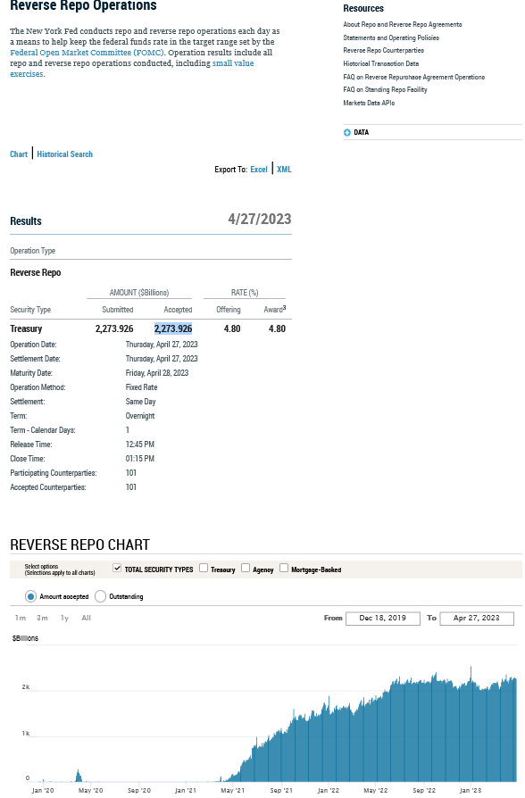Screen dimensions: 525x798
Task: Select the Amount accepted radio button
Action: (x=30, y=596)
